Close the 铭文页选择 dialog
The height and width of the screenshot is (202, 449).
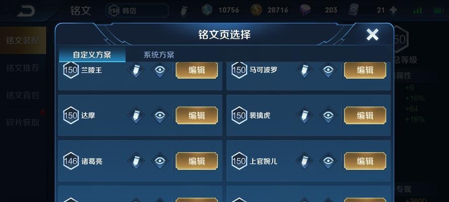pyautogui.click(x=372, y=35)
